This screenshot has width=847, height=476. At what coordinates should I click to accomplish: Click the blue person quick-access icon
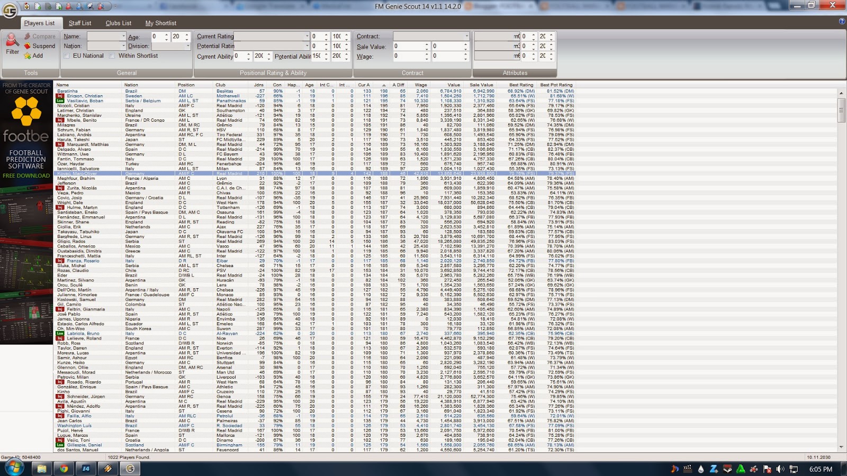pyautogui.click(x=79, y=6)
